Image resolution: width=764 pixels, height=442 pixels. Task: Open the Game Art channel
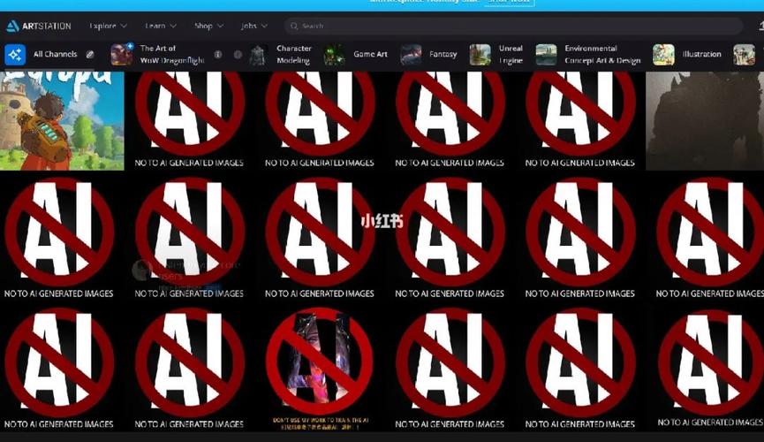pos(356,54)
